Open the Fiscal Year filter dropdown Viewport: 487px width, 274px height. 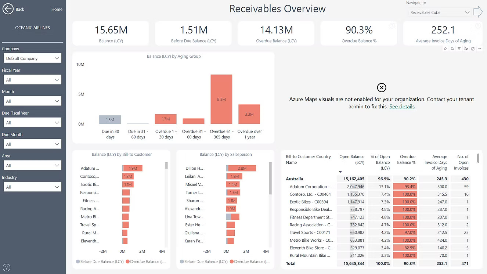[32, 79]
